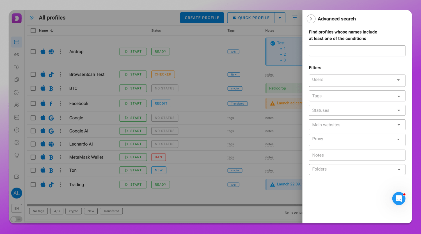Screen dimensions: 421x234
Task: Open the settings gear icon in sidebar
Action: coord(17,143)
